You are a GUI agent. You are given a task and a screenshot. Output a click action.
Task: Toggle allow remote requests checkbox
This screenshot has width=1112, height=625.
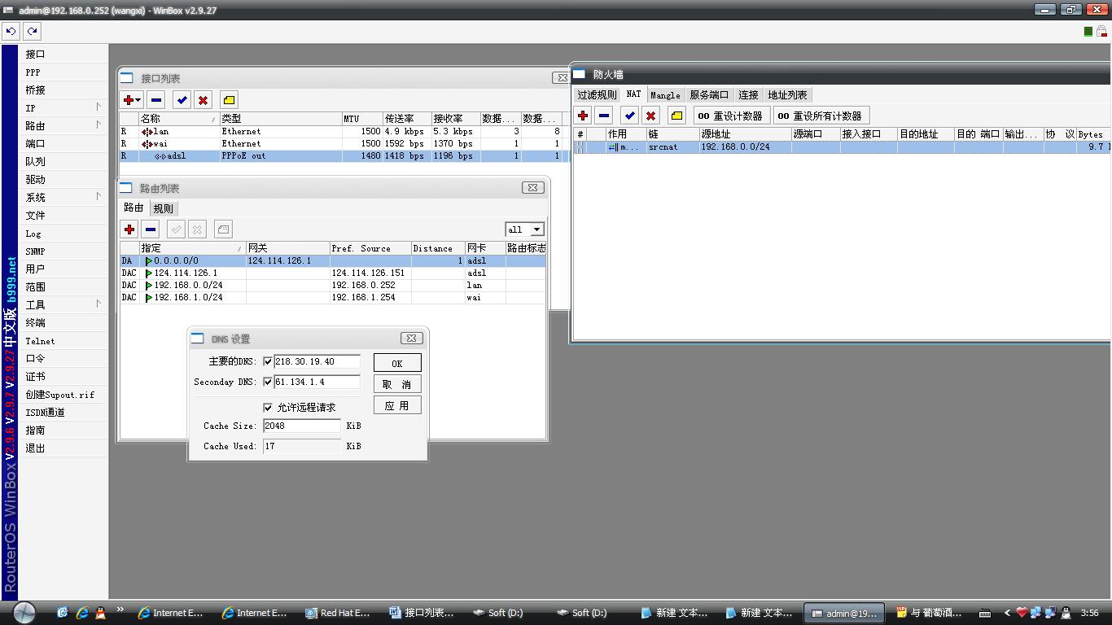[268, 407]
